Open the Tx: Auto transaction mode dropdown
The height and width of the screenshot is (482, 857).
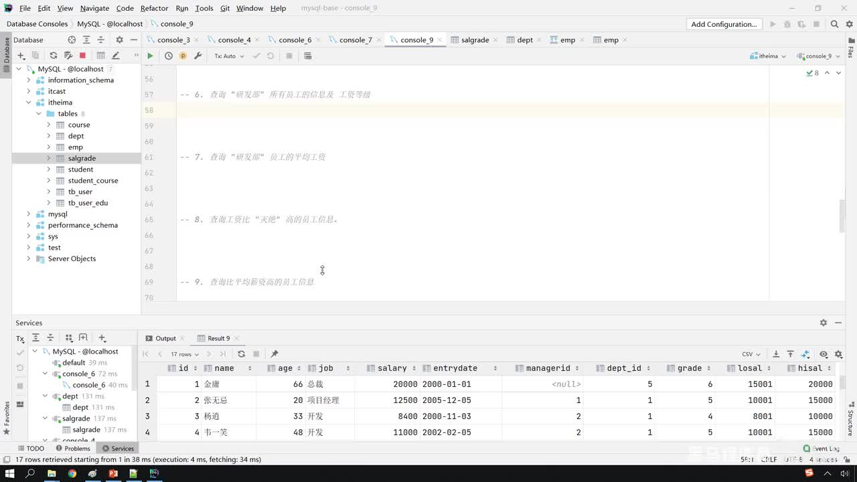(x=228, y=56)
